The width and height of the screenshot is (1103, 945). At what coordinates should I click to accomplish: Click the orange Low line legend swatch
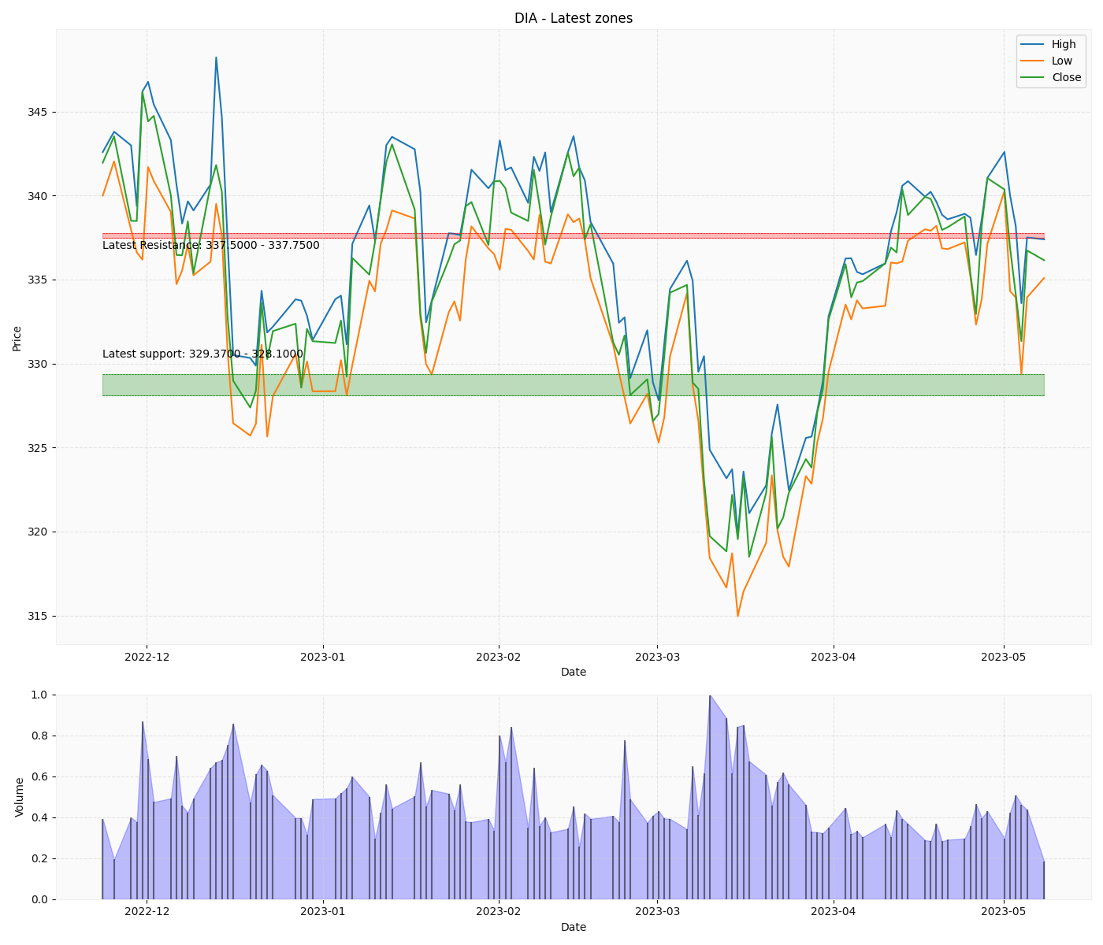(x=1031, y=61)
